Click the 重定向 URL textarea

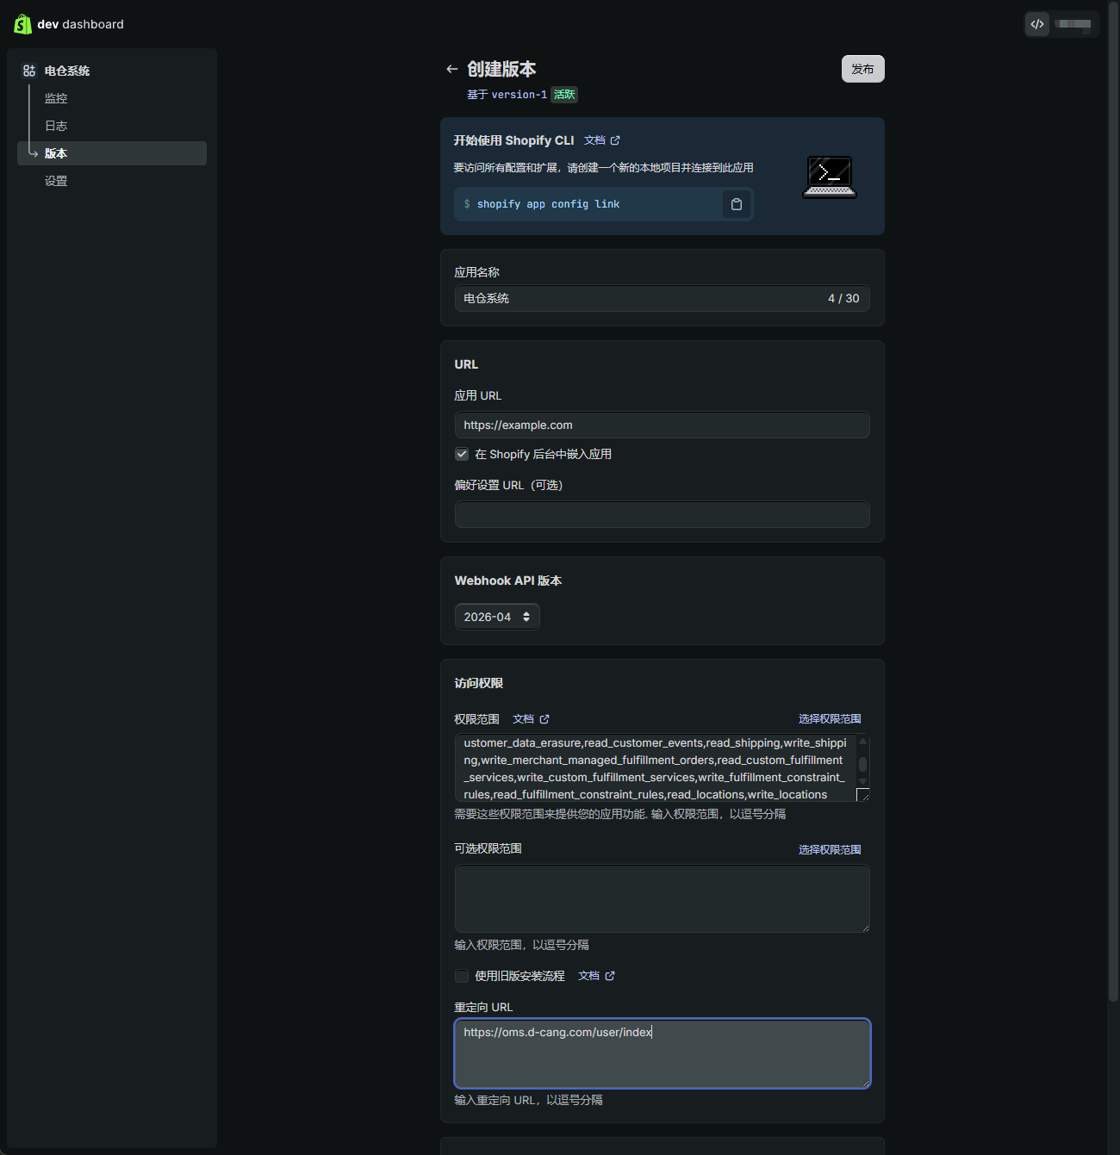coord(662,1053)
